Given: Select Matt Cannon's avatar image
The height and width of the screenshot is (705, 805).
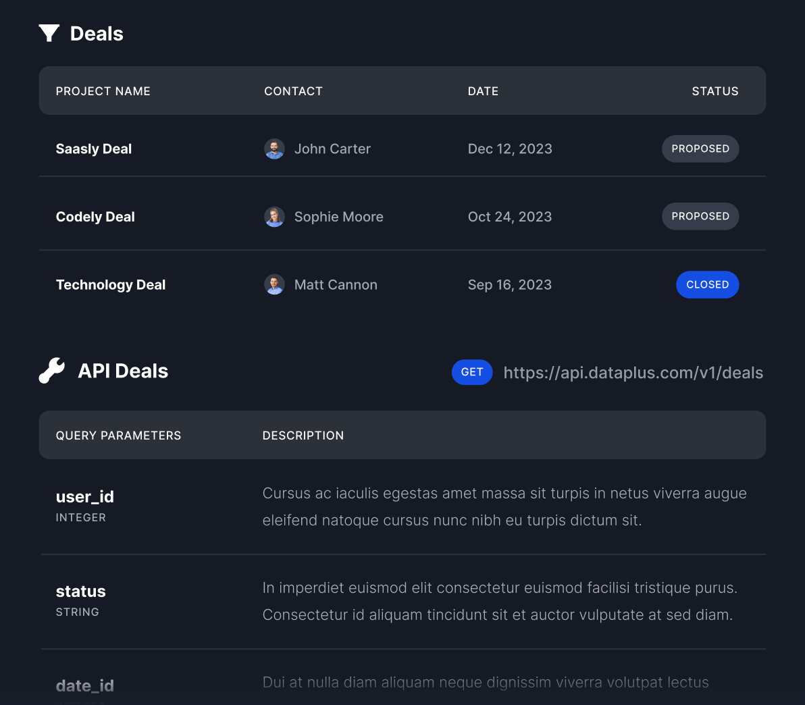Looking at the screenshot, I should [274, 284].
